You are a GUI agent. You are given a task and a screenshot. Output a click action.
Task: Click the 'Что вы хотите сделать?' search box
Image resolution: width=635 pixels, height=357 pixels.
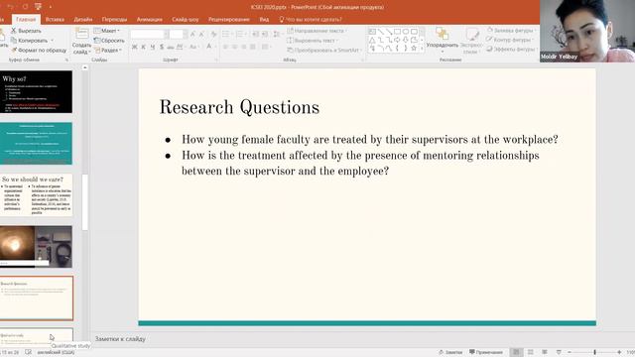click(x=311, y=19)
